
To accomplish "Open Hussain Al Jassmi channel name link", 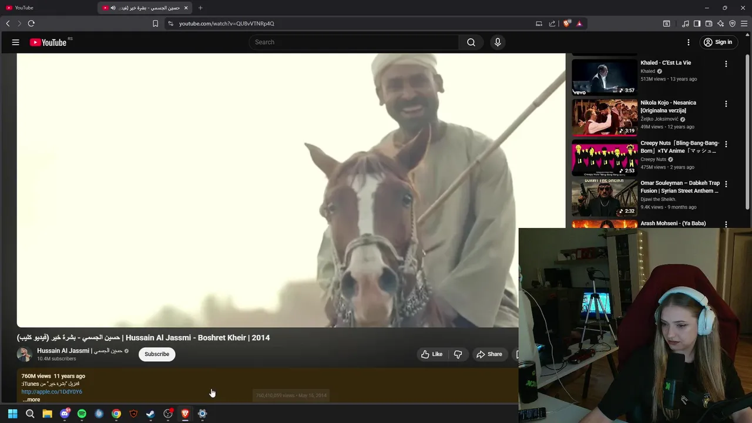I will (79, 351).
